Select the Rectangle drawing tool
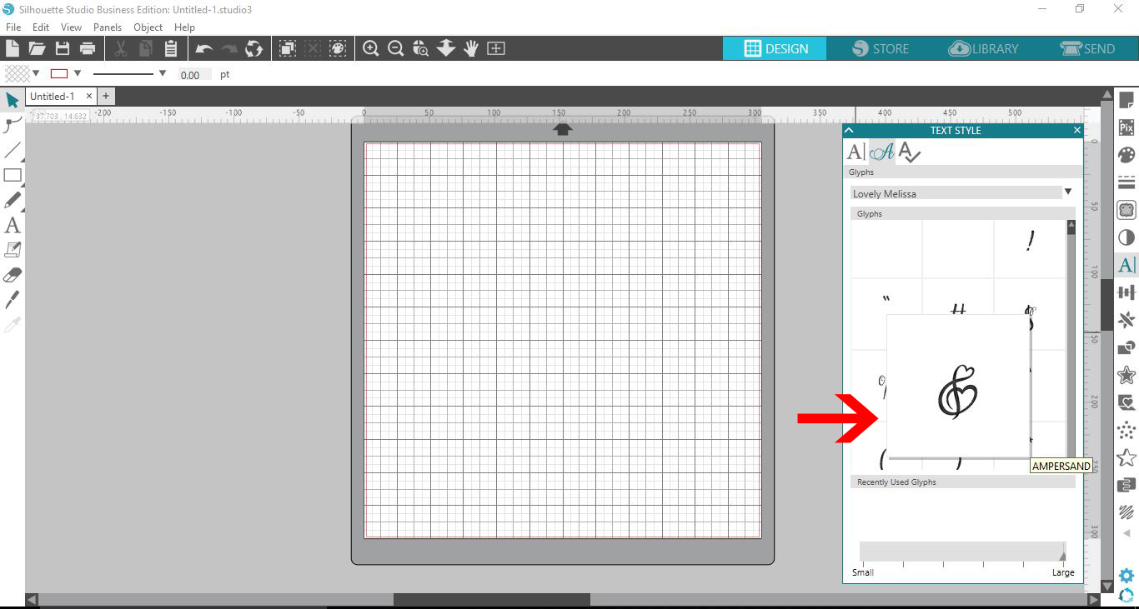The width and height of the screenshot is (1139, 609). pos(13,176)
